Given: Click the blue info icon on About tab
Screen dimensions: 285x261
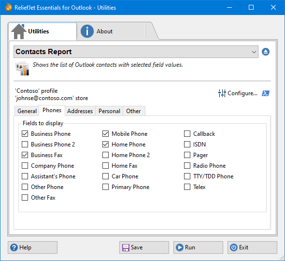Looking at the screenshot, I should pos(87,31).
